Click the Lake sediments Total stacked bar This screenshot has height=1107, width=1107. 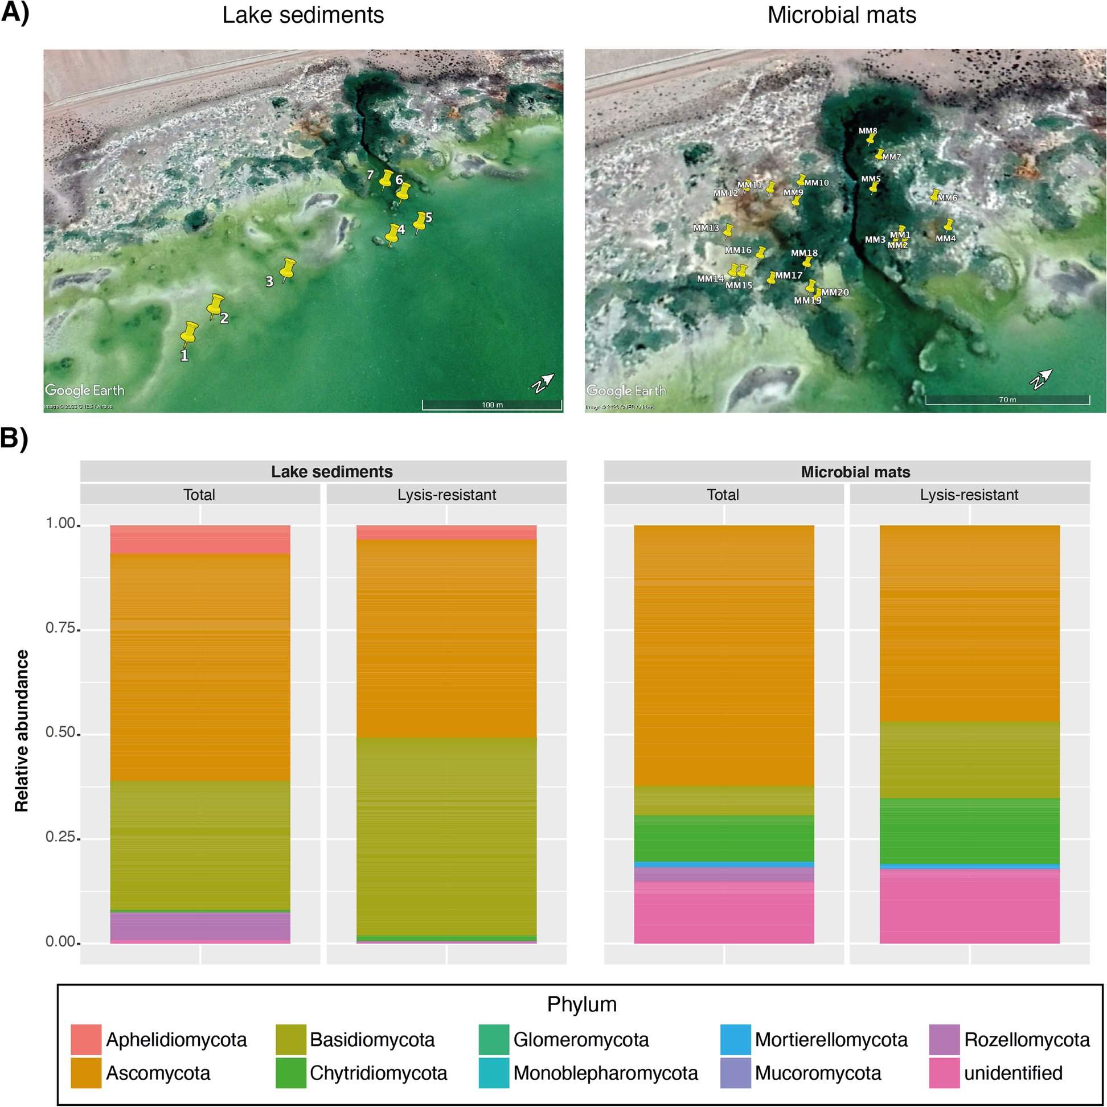pos(200,734)
